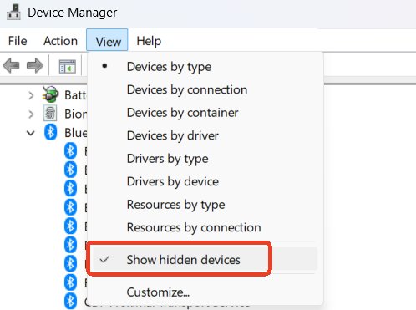416x310 pixels.
Task: Choose Devices by container
Action: [205, 113]
